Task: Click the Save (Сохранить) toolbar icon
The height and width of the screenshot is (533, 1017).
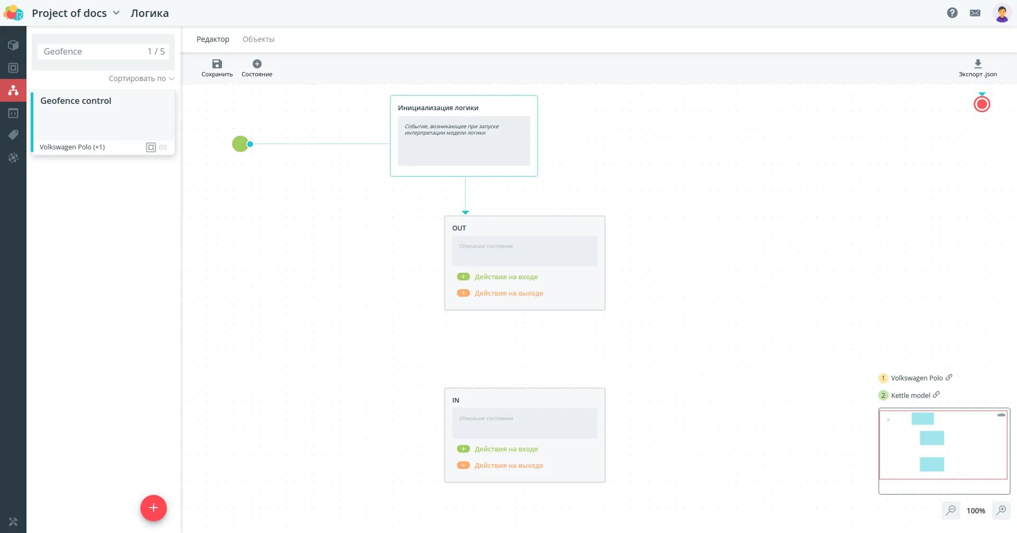Action: pyautogui.click(x=217, y=65)
